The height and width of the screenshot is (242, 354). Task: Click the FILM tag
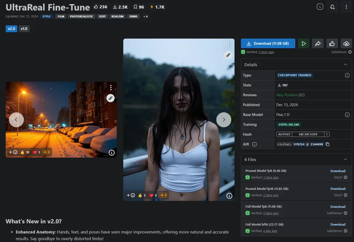(x=61, y=17)
